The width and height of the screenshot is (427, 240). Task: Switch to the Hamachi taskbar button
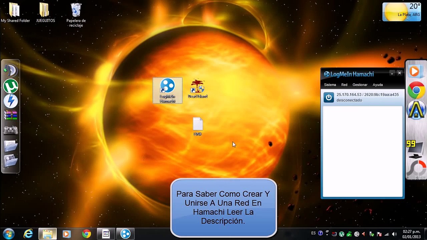125,234
